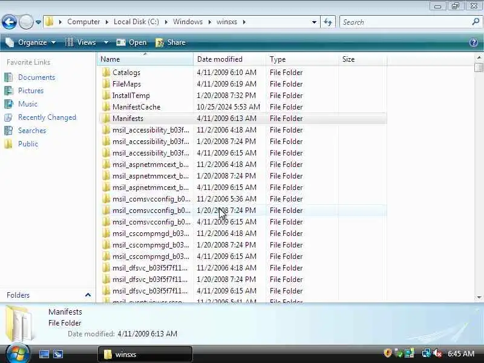Click the Recently Changed sidebar icon
Screen dimensions: 484x363
point(8,117)
